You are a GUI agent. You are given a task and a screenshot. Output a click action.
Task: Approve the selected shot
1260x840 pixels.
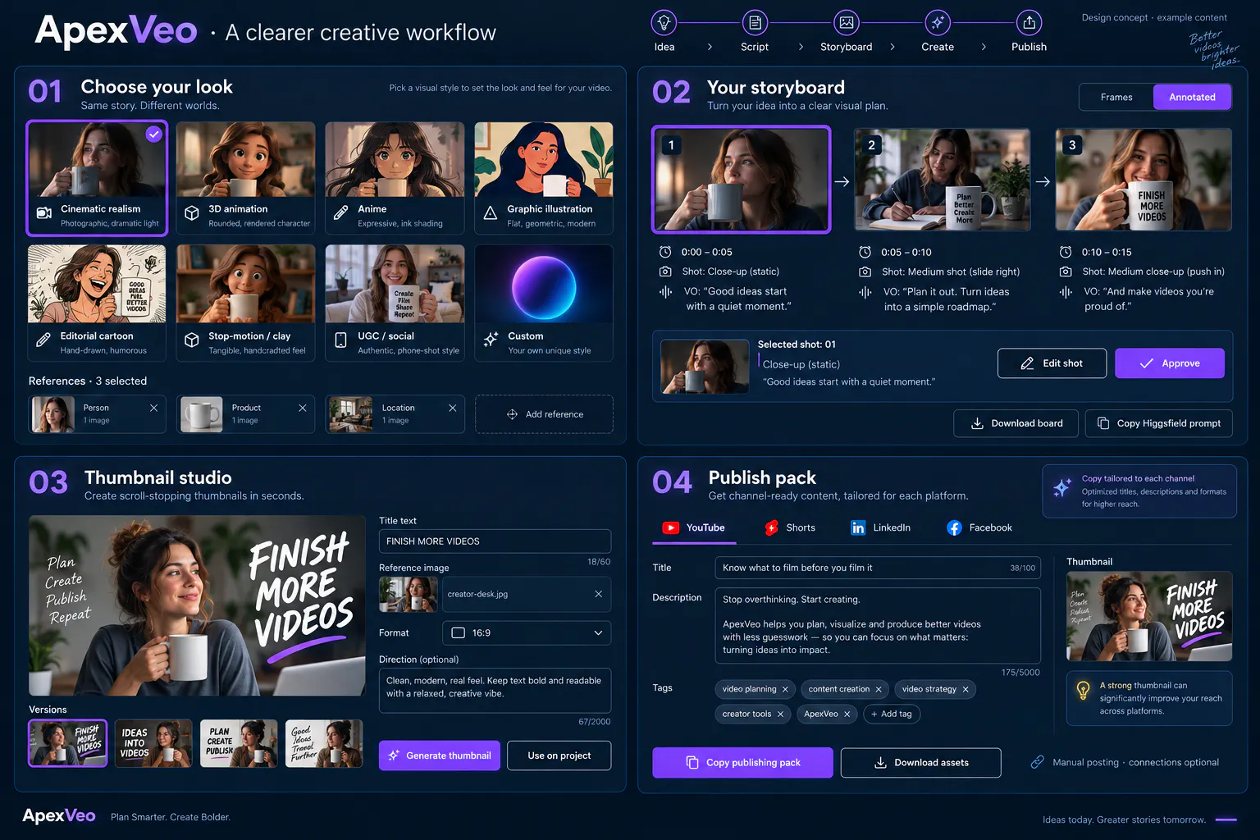coord(1170,363)
